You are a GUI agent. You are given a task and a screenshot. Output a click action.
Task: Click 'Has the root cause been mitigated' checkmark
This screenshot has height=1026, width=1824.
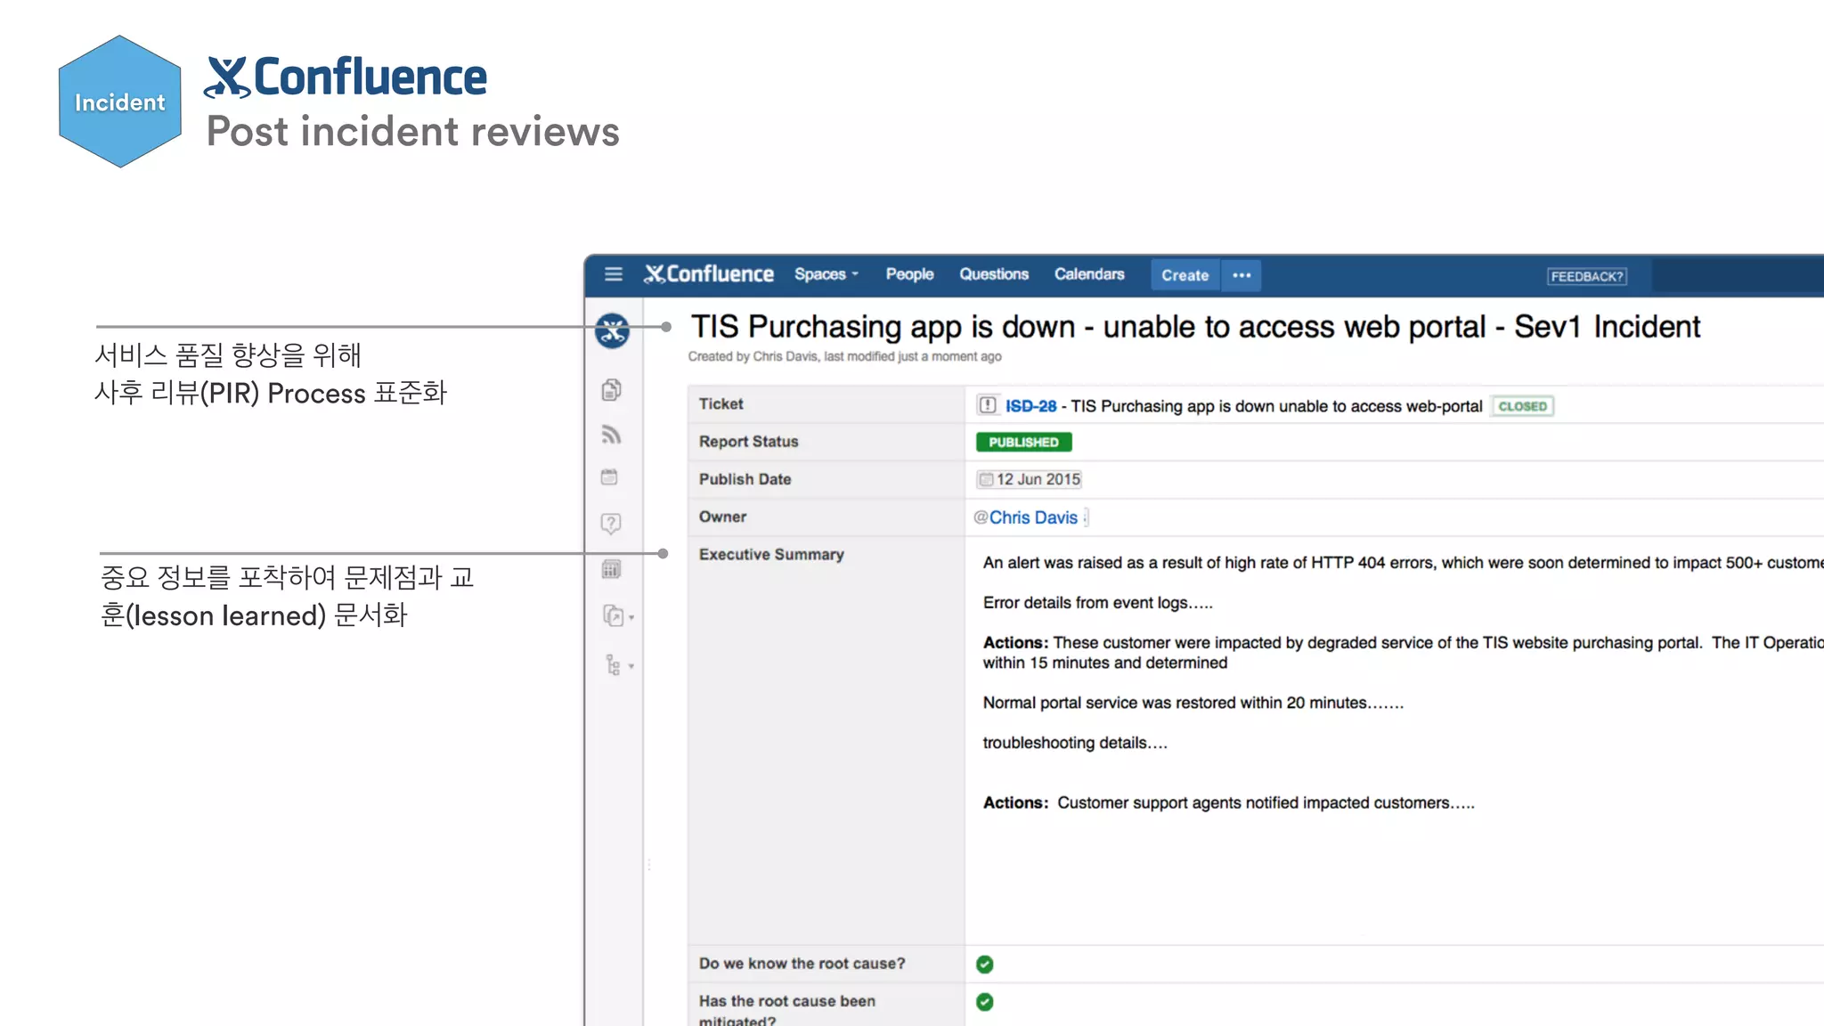click(x=985, y=1002)
